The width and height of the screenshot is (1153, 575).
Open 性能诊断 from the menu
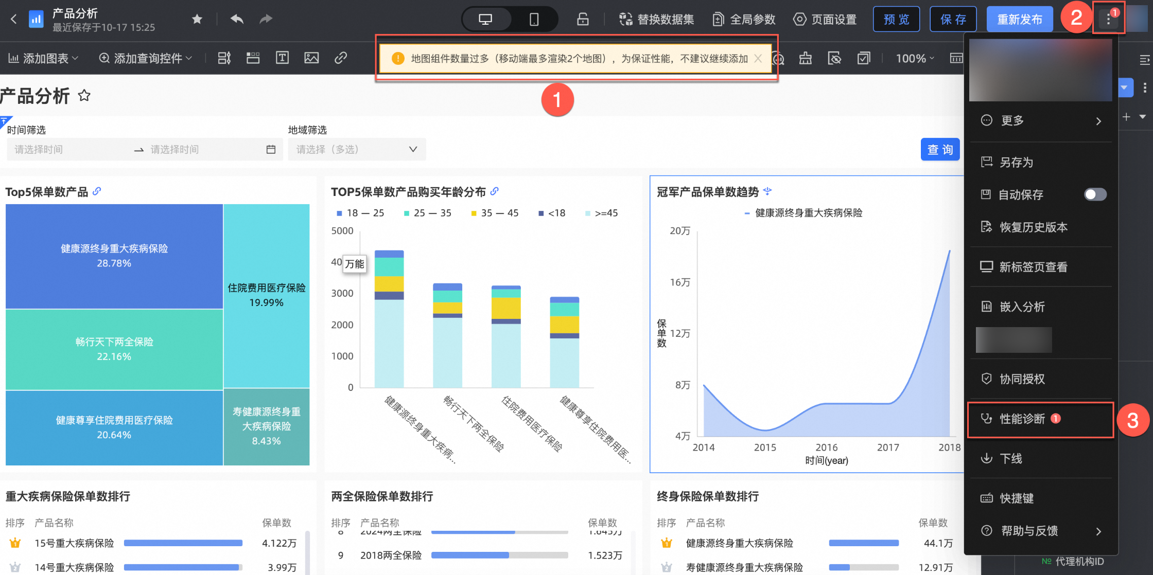tap(1041, 419)
